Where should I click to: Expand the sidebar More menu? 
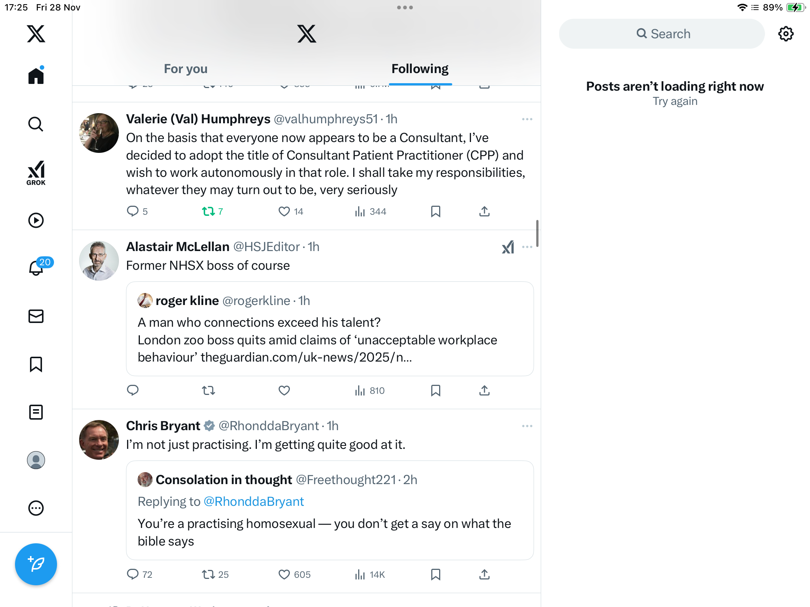[36, 508]
